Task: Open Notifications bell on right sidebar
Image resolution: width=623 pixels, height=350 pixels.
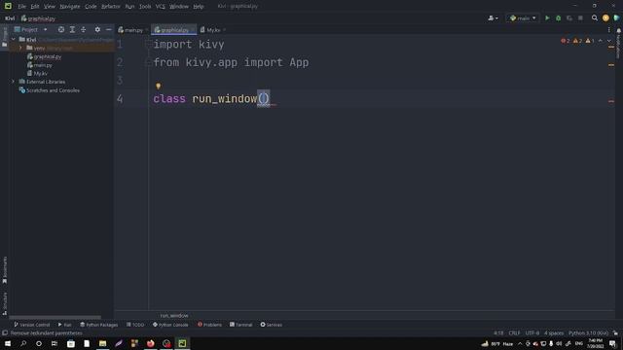Action: [619, 30]
